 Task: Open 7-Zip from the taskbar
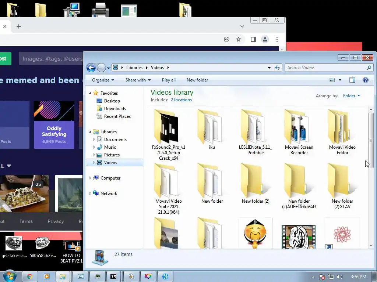(x=113, y=276)
